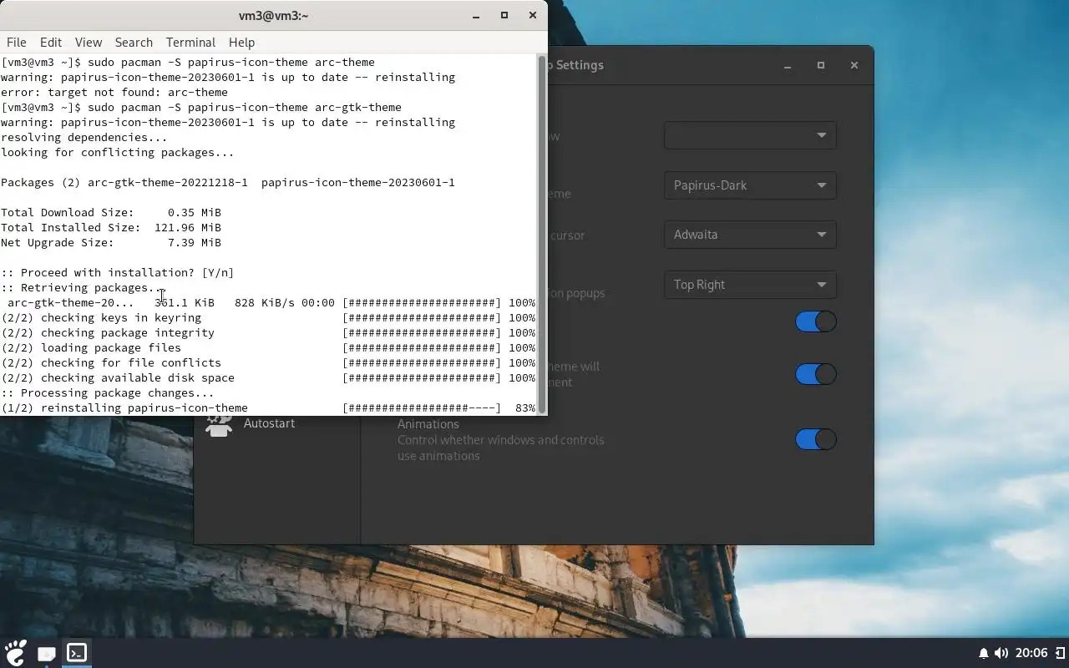The width and height of the screenshot is (1069, 668).
Task: Close the Settings window
Action: click(854, 65)
